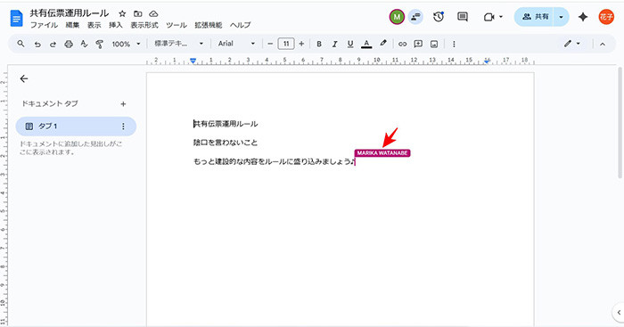Decrease font size with minus button
Viewport: 624px width, 327px height.
coord(270,44)
